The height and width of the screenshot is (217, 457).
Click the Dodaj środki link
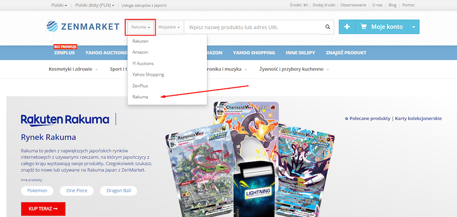click(x=324, y=5)
